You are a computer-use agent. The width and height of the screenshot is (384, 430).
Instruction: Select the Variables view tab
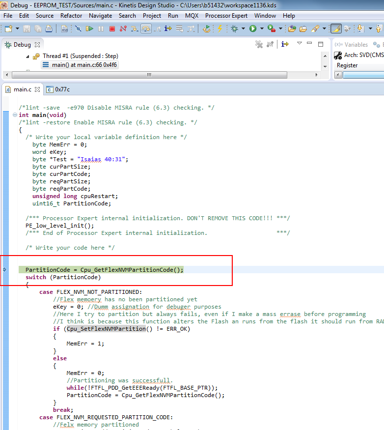[351, 44]
